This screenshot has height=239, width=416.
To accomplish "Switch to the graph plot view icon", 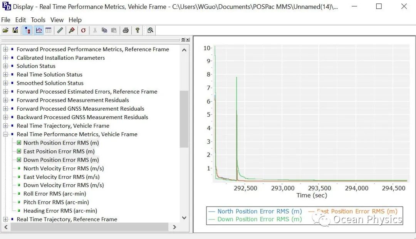I will [39, 30].
